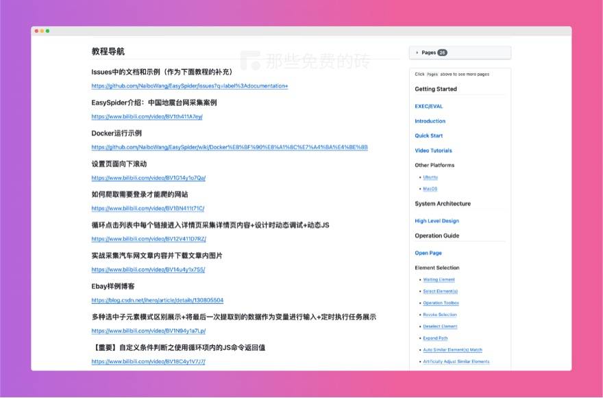Click the Other Platforms sidebar label

[434, 165]
